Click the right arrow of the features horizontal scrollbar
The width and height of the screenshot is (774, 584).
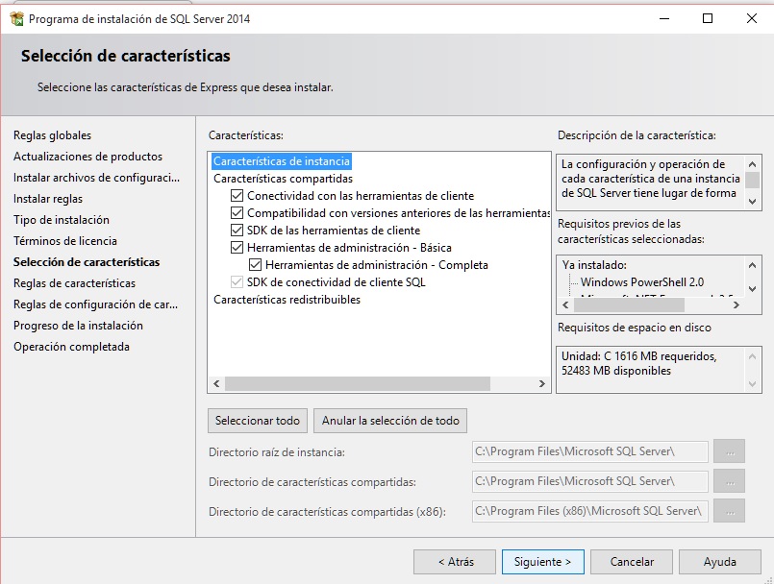[543, 383]
